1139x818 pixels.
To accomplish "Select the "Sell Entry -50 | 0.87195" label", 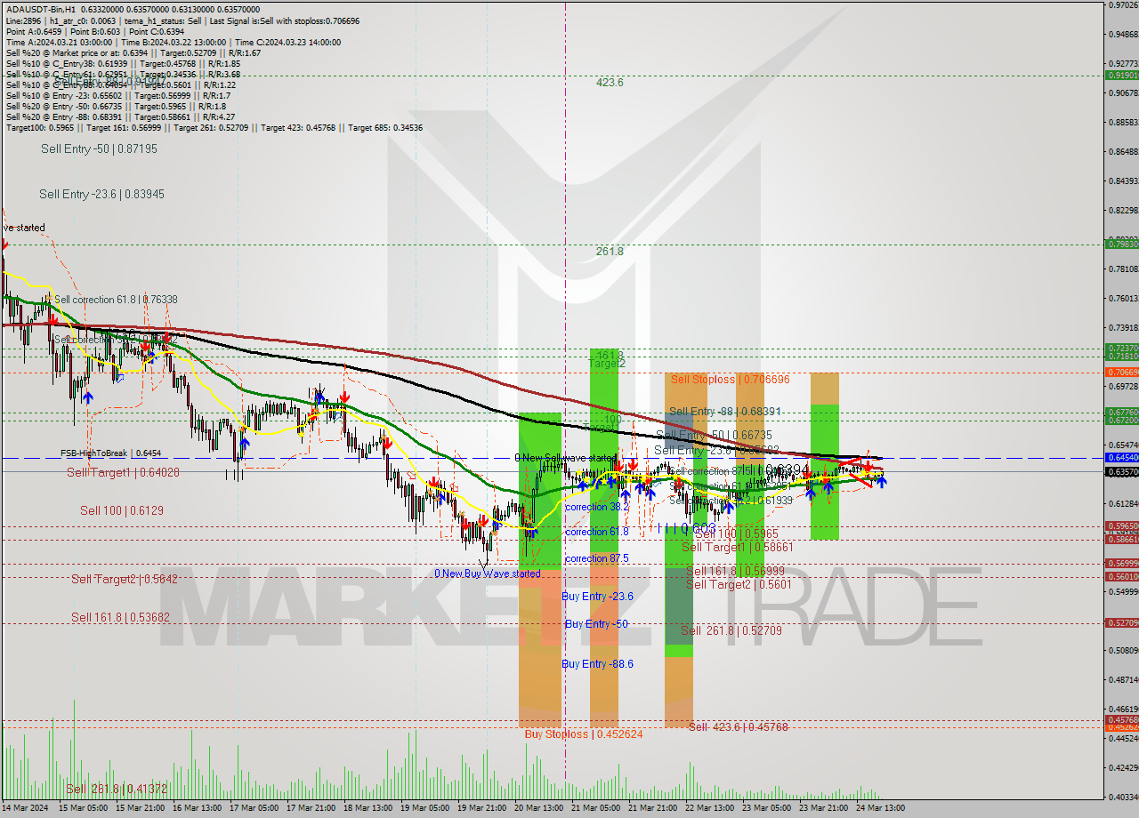I will [99, 149].
